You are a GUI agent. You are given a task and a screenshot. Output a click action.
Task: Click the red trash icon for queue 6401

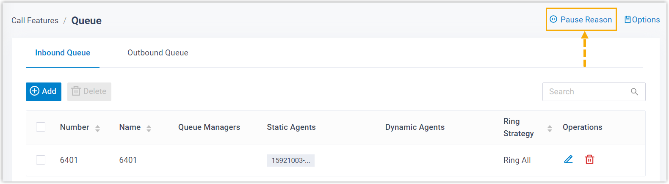[x=589, y=159]
